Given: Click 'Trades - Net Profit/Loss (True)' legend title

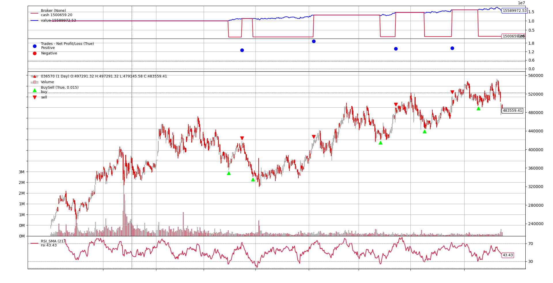Looking at the screenshot, I should click(x=67, y=44).
